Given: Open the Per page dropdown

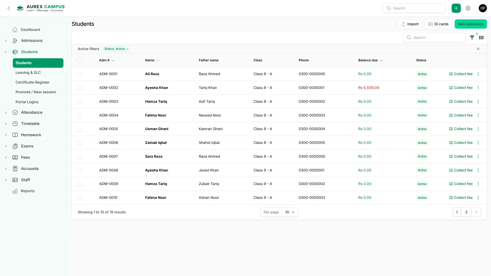Looking at the screenshot, I should [x=290, y=212].
